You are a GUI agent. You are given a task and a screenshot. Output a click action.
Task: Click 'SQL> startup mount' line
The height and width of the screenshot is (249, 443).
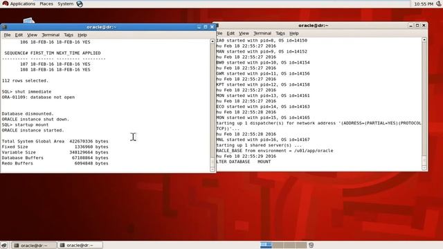[25, 124]
